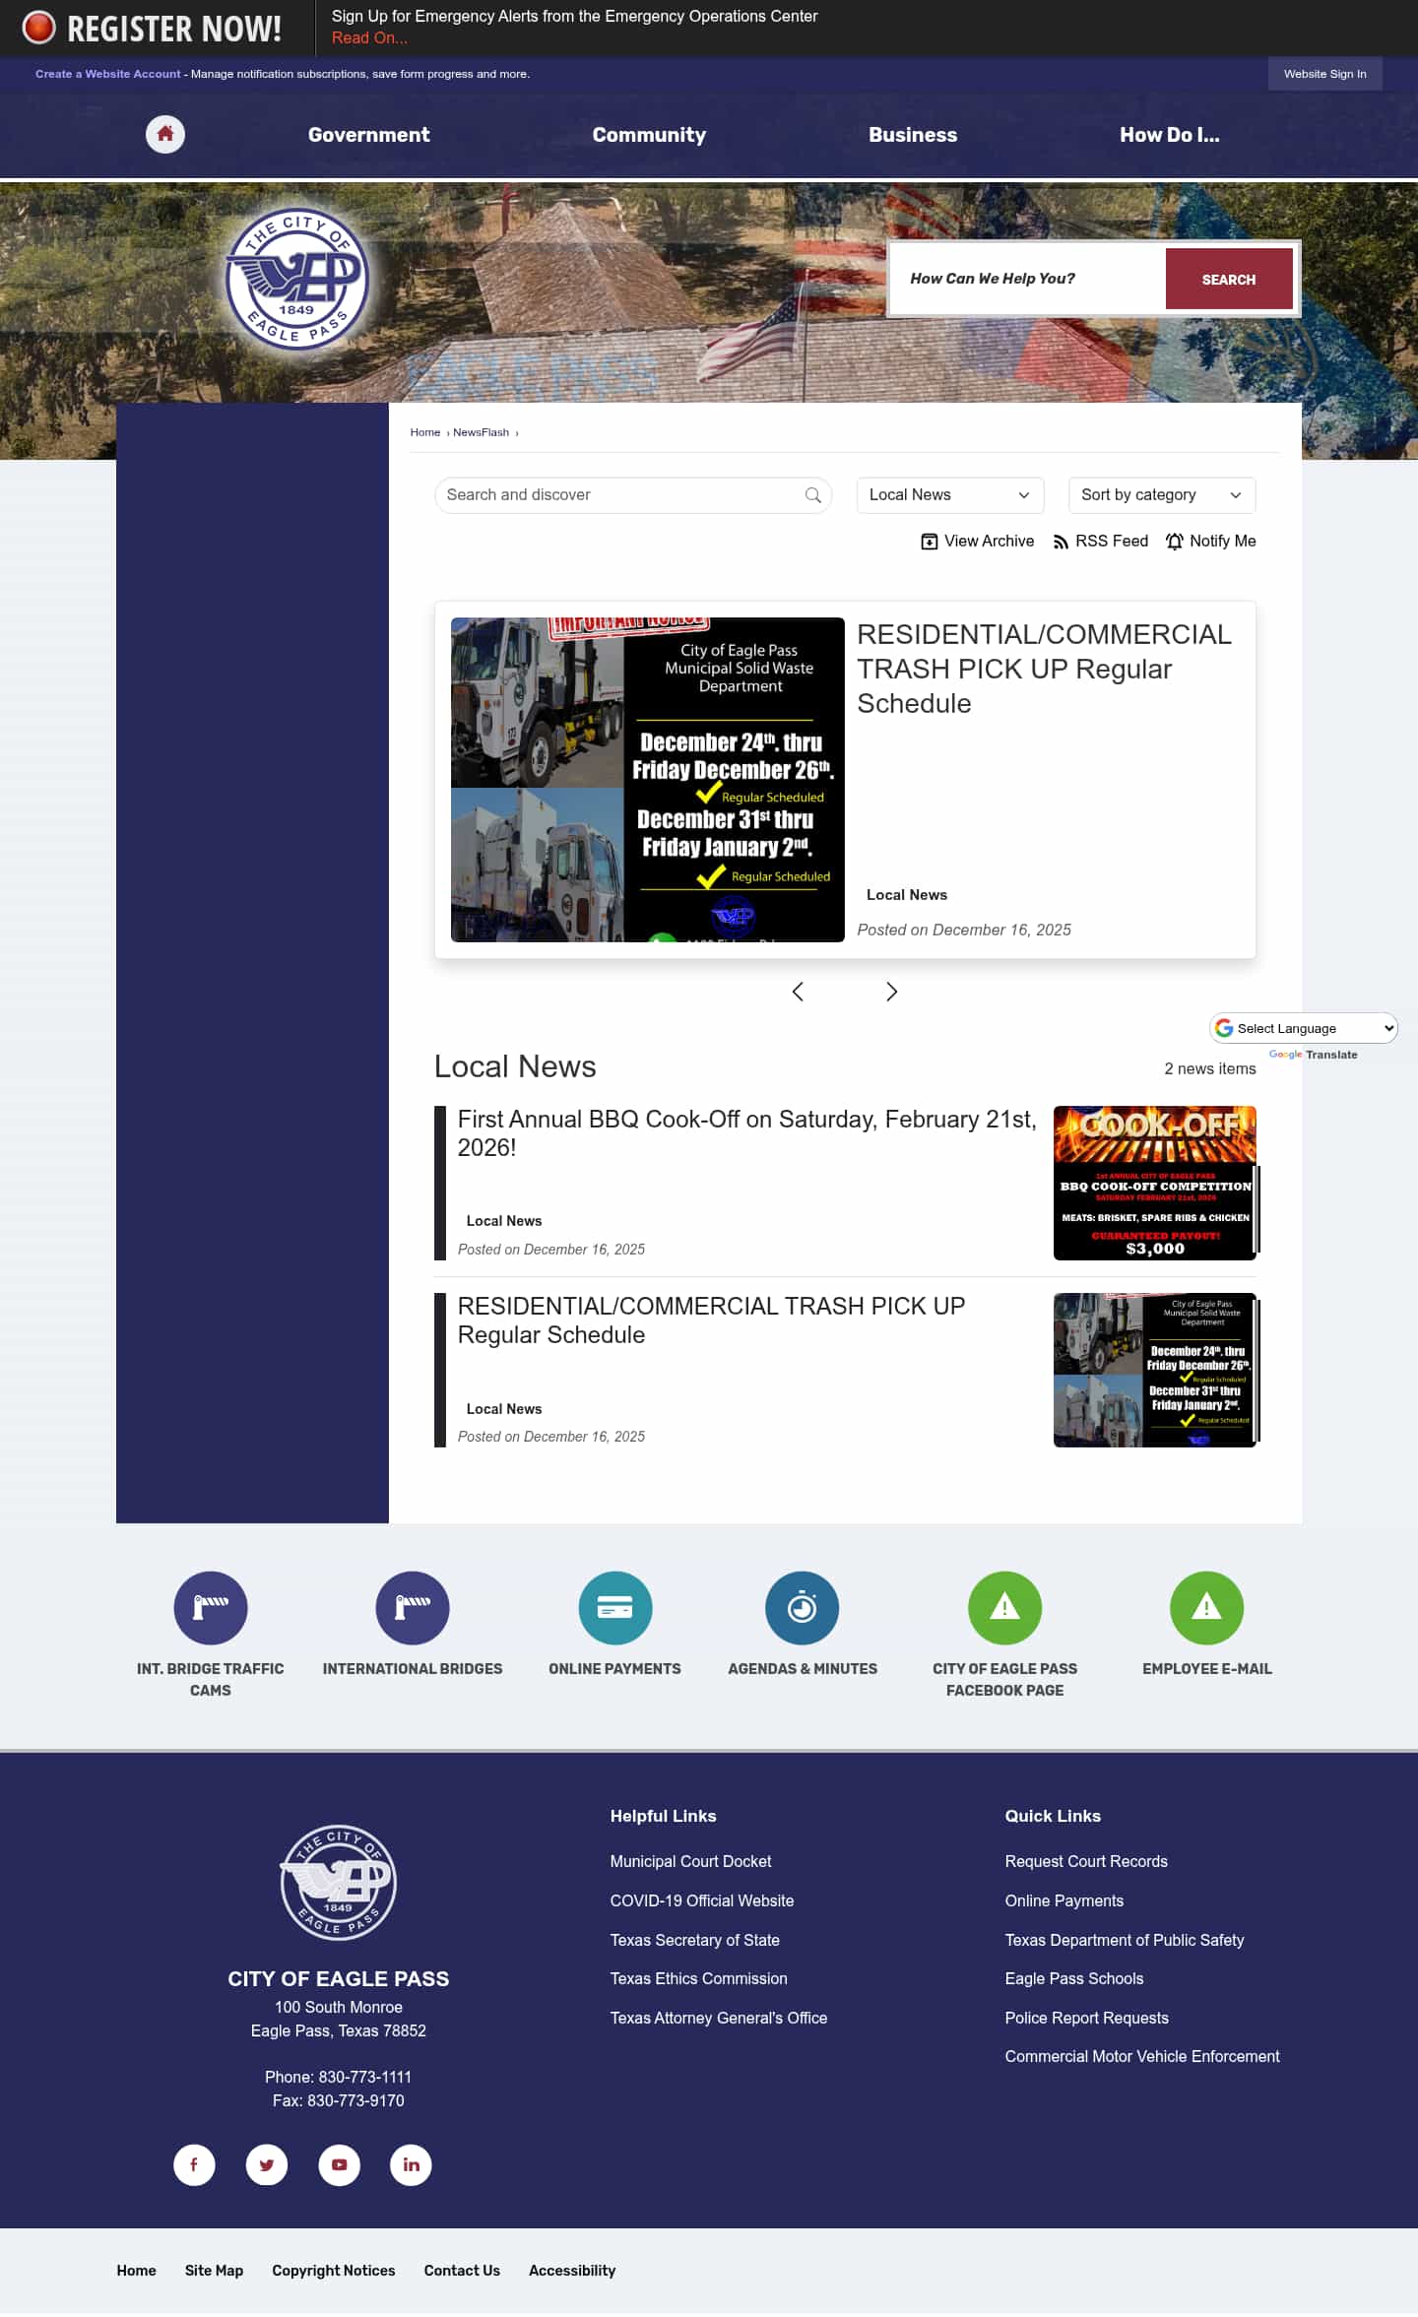The height and width of the screenshot is (2317, 1418).
Task: Click the red SEARCH button
Action: 1229,279
